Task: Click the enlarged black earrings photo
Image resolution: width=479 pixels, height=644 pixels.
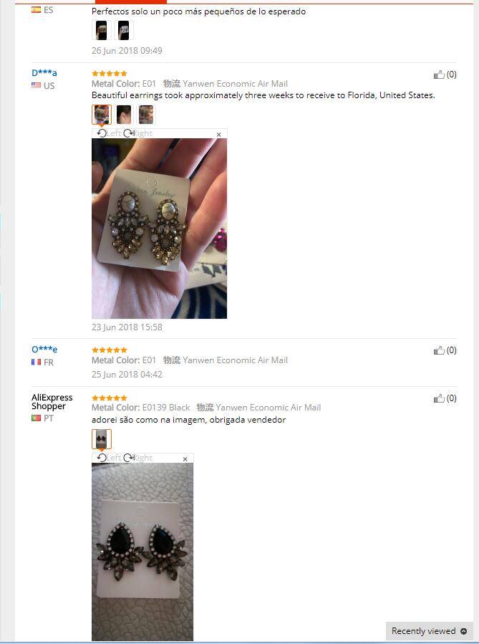Action: click(x=142, y=552)
